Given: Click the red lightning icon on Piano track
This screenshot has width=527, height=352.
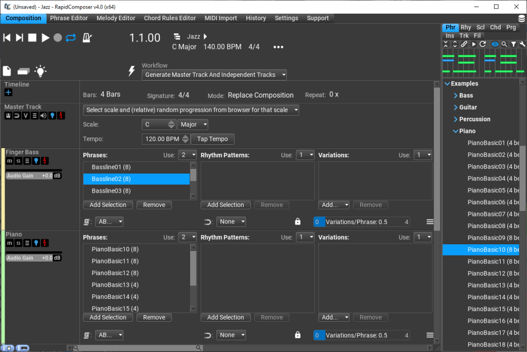Looking at the screenshot, I should (x=45, y=243).
